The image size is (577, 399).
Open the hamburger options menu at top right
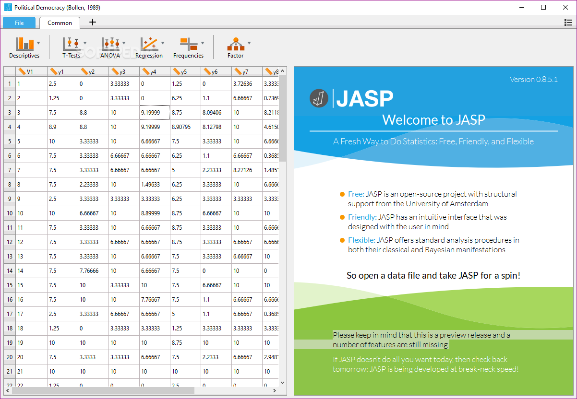coord(568,22)
